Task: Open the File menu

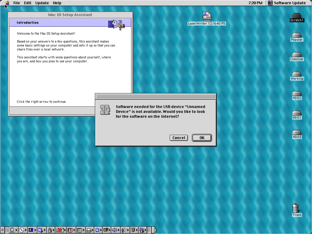Action: tap(16, 3)
